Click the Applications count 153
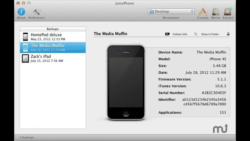250x141 pixels. pyautogui.click(x=223, y=113)
